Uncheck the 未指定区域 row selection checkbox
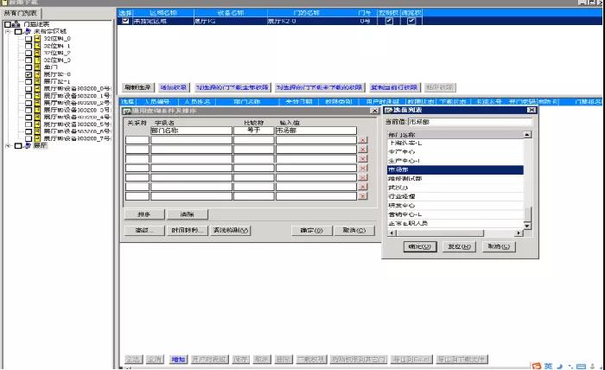Screen dimensions: 605x370 tap(126, 21)
